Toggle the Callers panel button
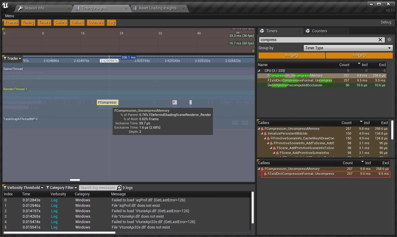The image size is (397, 237). (x=60, y=22)
